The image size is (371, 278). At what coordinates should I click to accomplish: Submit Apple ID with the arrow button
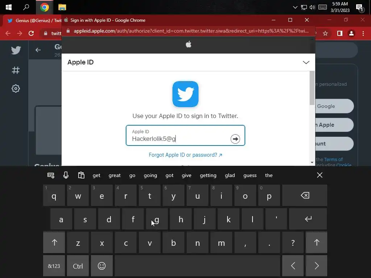click(235, 139)
